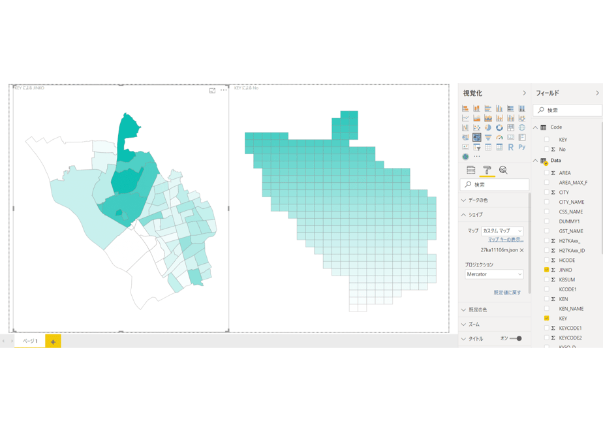Select the slicer visual
This screenshot has height=431, width=603.
pyautogui.click(x=477, y=147)
